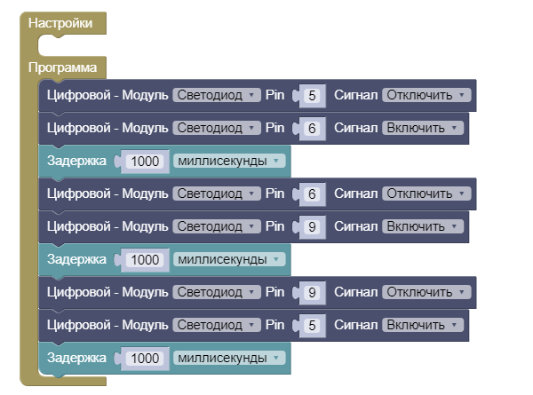Open the Включить signal dropdown on the Pin 5 block

click(421, 325)
